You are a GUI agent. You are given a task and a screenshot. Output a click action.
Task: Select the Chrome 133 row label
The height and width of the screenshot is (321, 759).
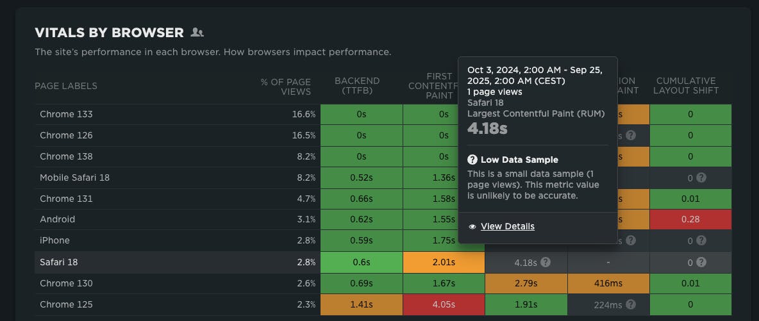[x=66, y=114]
